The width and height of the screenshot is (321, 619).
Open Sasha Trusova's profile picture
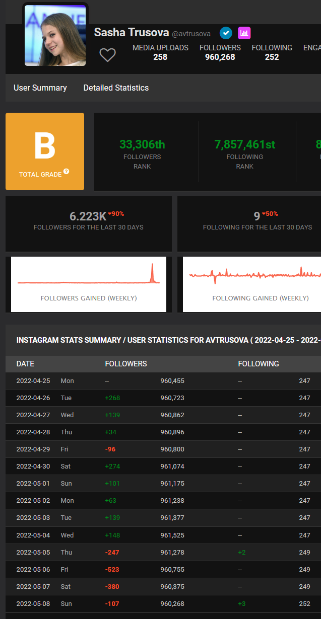point(55,35)
